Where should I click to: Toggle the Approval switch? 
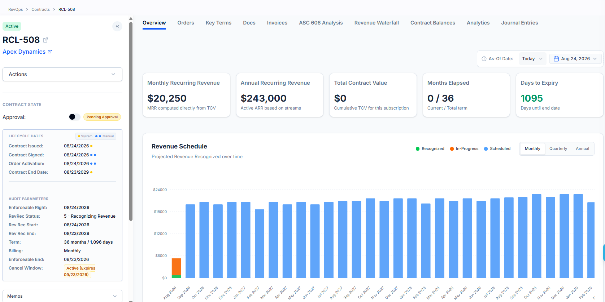click(75, 117)
